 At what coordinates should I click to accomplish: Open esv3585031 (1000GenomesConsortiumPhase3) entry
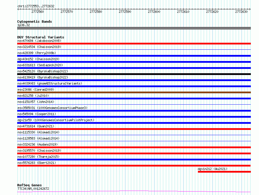coord(52,108)
